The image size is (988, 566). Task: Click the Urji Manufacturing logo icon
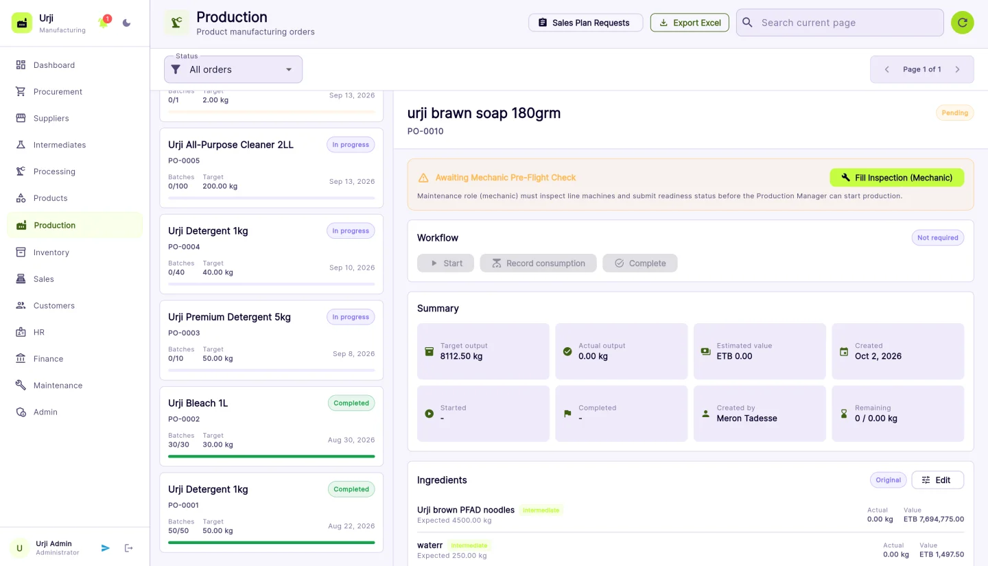[x=22, y=23]
